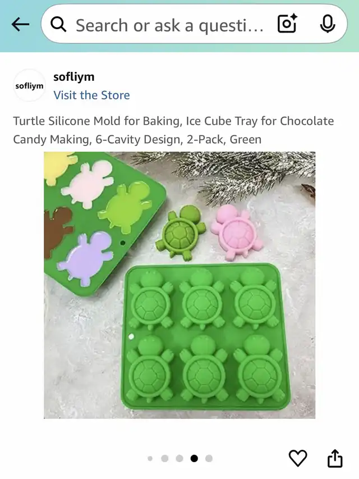Add item to wishlist with heart icon
The width and height of the screenshot is (359, 479).
pyautogui.click(x=298, y=458)
